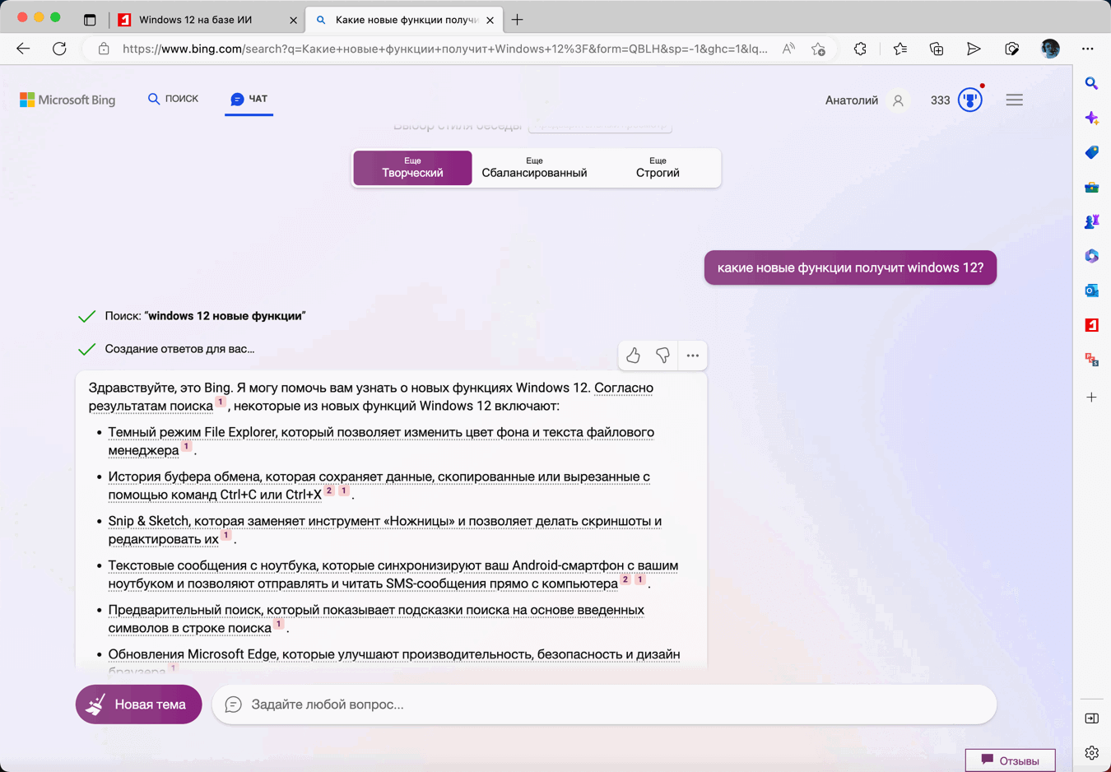Image resolution: width=1111 pixels, height=772 pixels.
Task: Select the Строгий conversation style
Action: click(x=658, y=168)
